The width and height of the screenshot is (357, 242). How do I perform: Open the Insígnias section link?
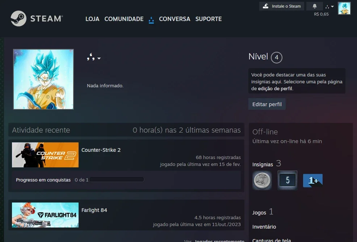click(x=262, y=164)
